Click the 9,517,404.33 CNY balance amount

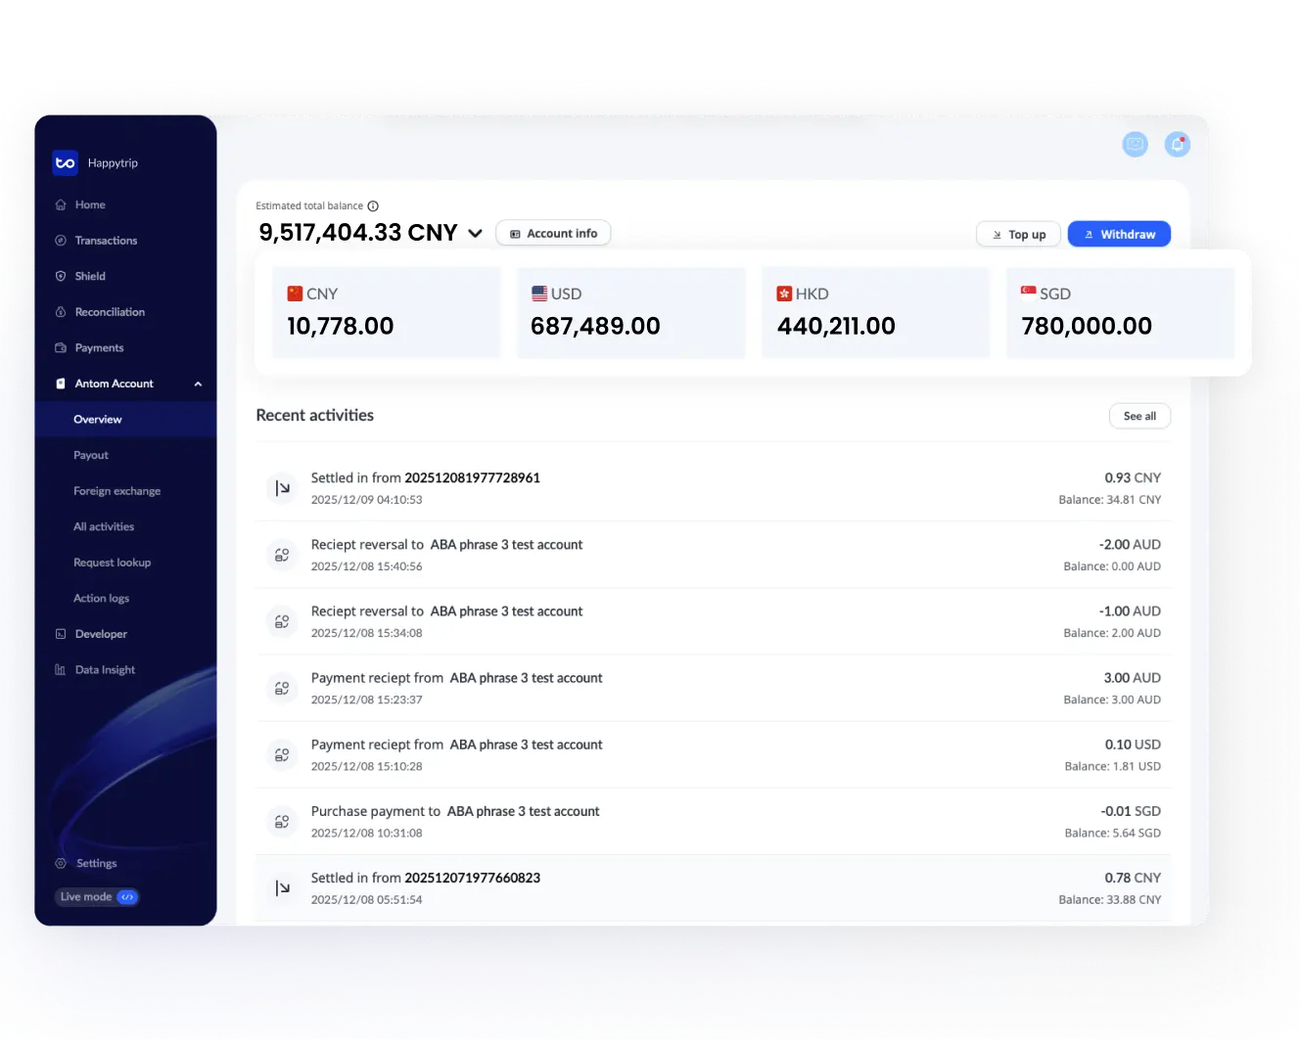coord(358,233)
